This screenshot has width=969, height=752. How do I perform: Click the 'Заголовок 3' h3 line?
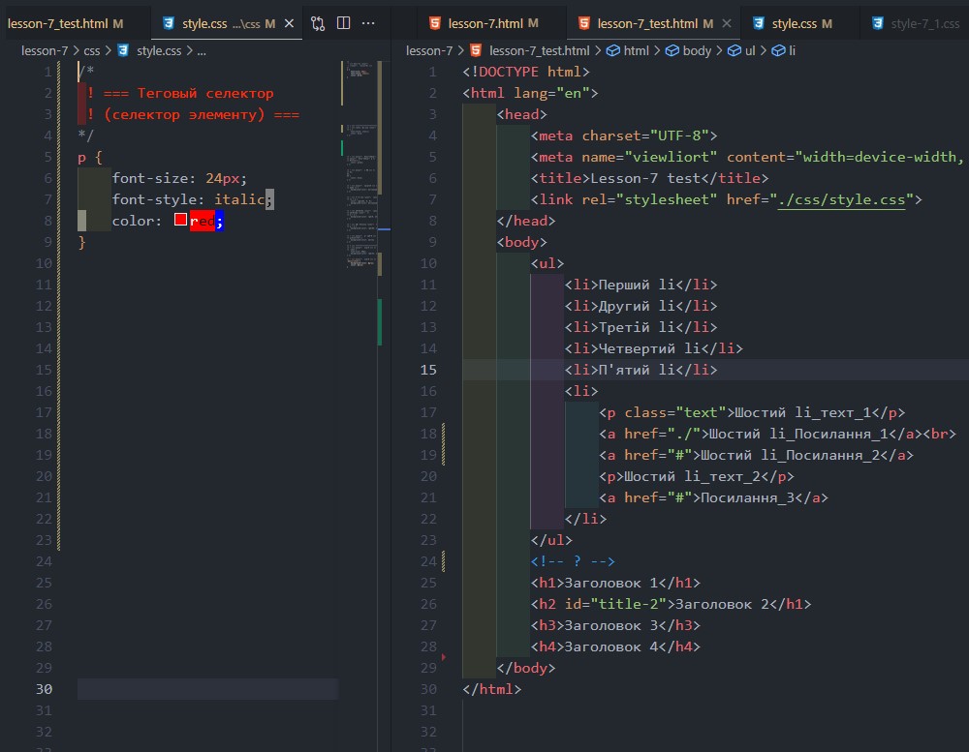click(x=615, y=625)
